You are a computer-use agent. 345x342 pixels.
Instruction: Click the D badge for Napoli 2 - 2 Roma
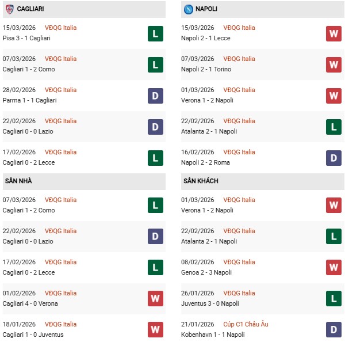333,158
